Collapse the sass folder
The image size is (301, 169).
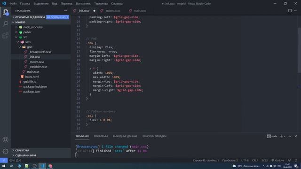pos(41,42)
